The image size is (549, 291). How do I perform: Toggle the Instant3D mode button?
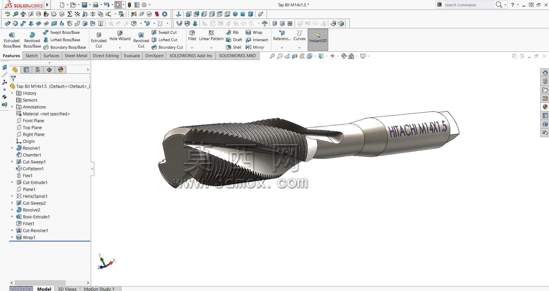click(318, 40)
